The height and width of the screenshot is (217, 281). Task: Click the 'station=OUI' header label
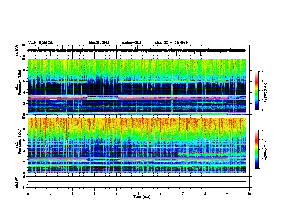(131, 43)
